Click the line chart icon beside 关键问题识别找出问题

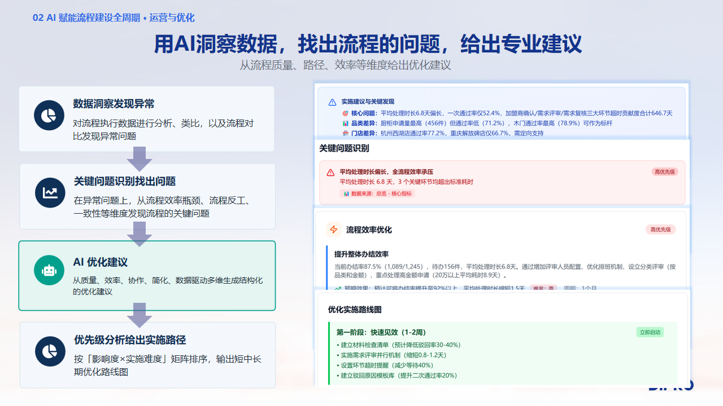[x=50, y=193]
